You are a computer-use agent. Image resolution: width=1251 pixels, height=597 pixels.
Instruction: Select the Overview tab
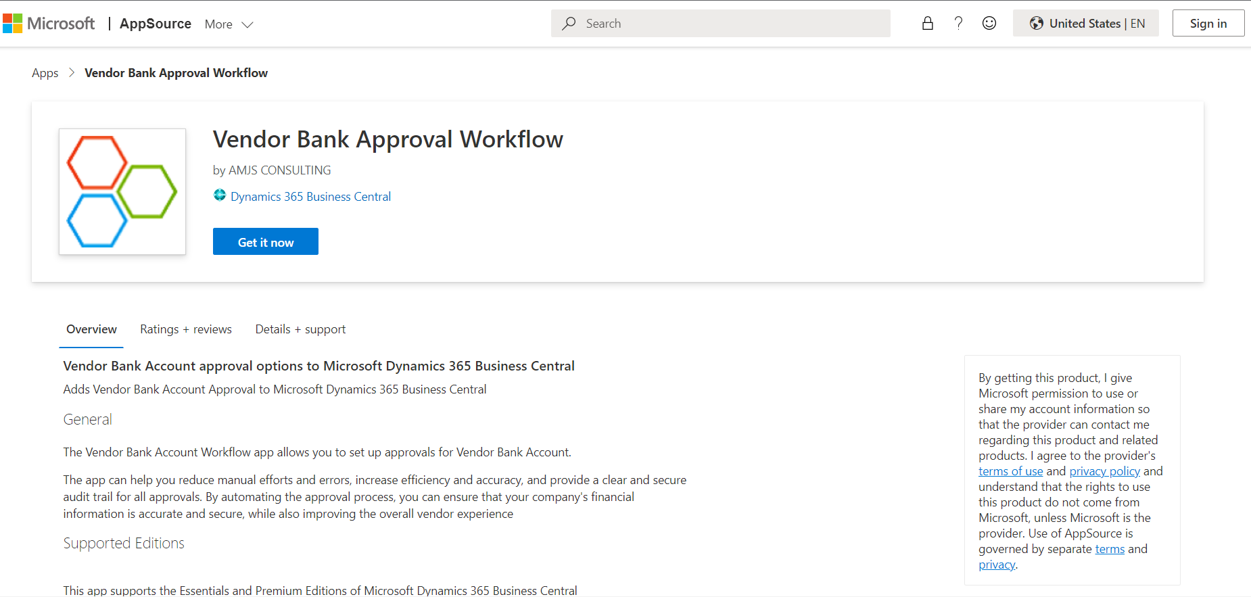coord(91,329)
